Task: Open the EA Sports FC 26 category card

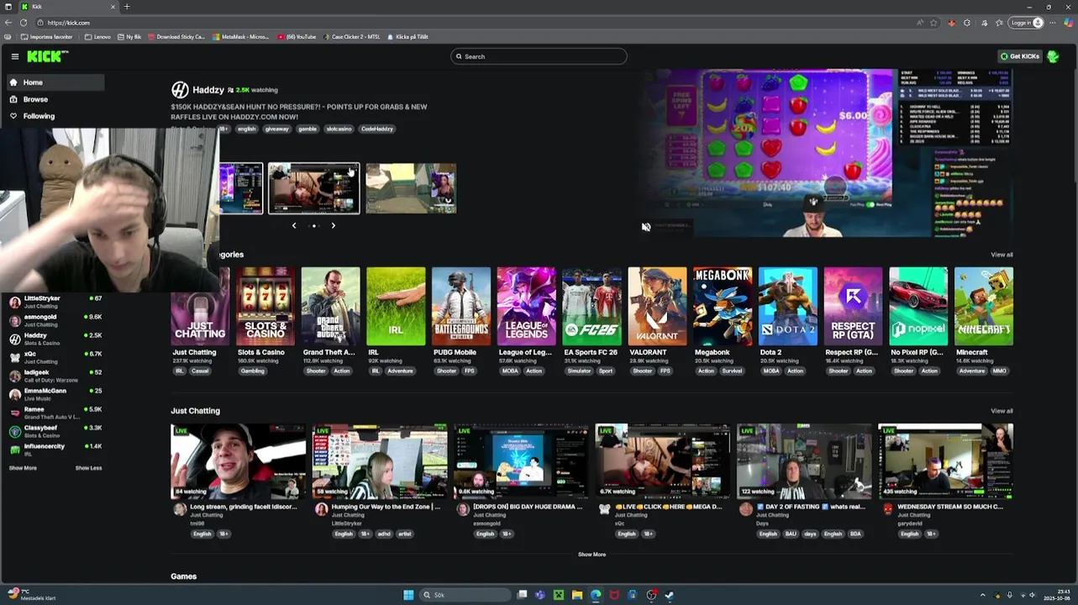Action: [x=592, y=307]
